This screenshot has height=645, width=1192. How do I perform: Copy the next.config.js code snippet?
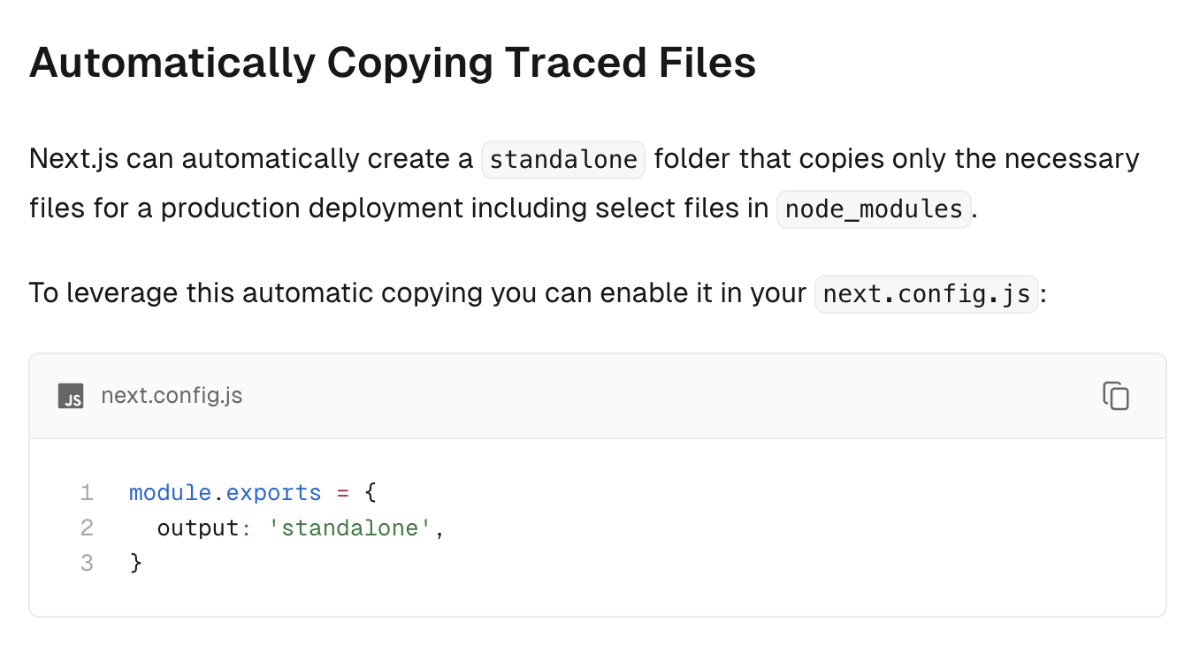[x=1116, y=396]
